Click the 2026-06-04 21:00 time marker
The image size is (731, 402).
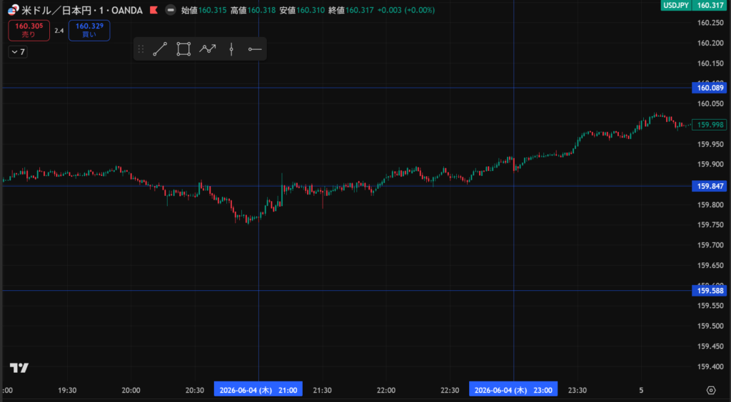[x=258, y=390]
